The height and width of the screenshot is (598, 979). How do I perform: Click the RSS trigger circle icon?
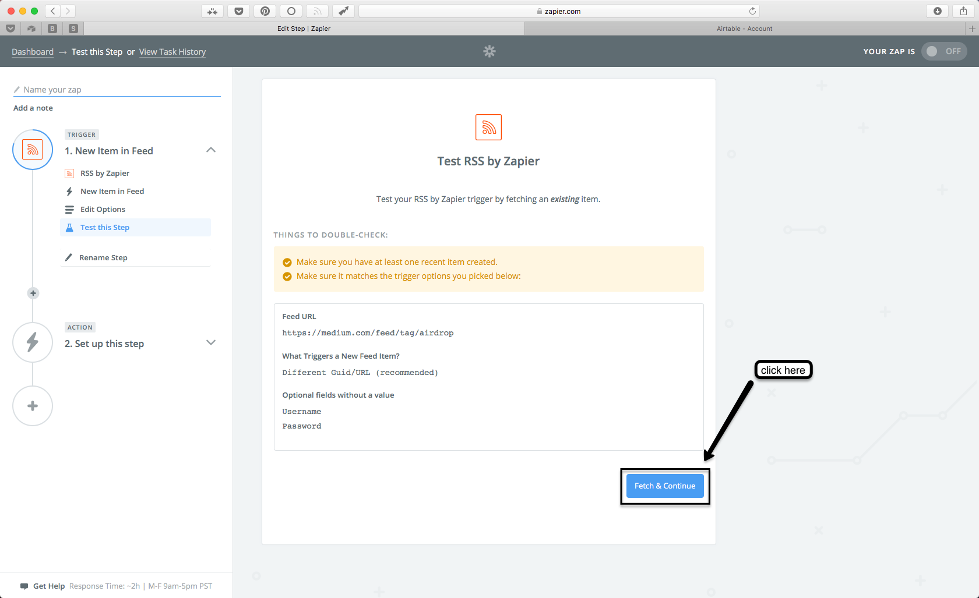tap(33, 150)
